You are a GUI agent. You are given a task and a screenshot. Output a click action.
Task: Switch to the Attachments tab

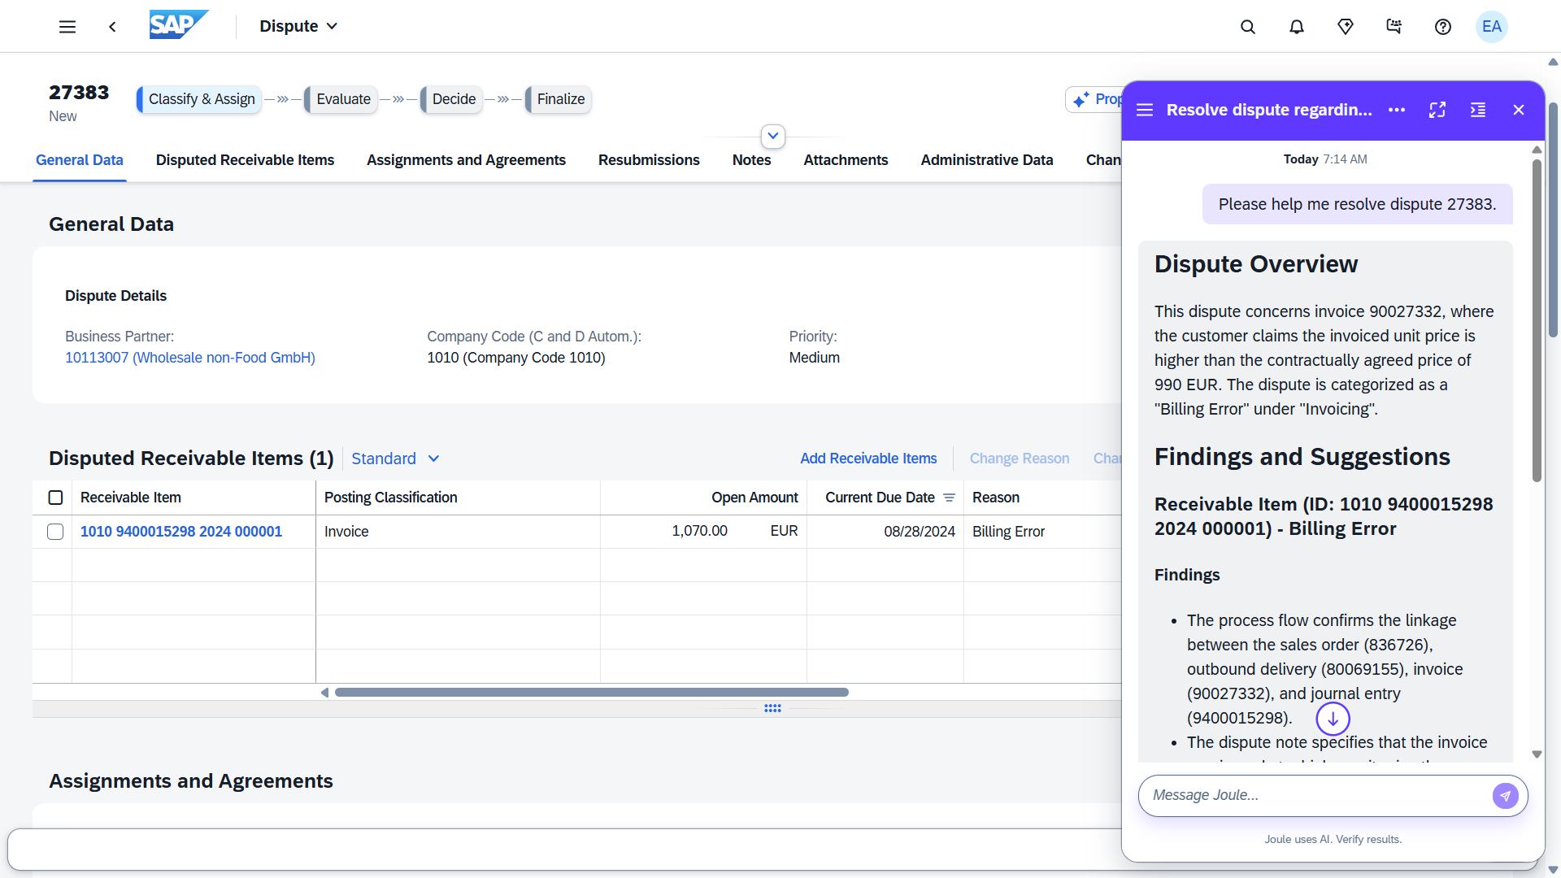click(846, 160)
